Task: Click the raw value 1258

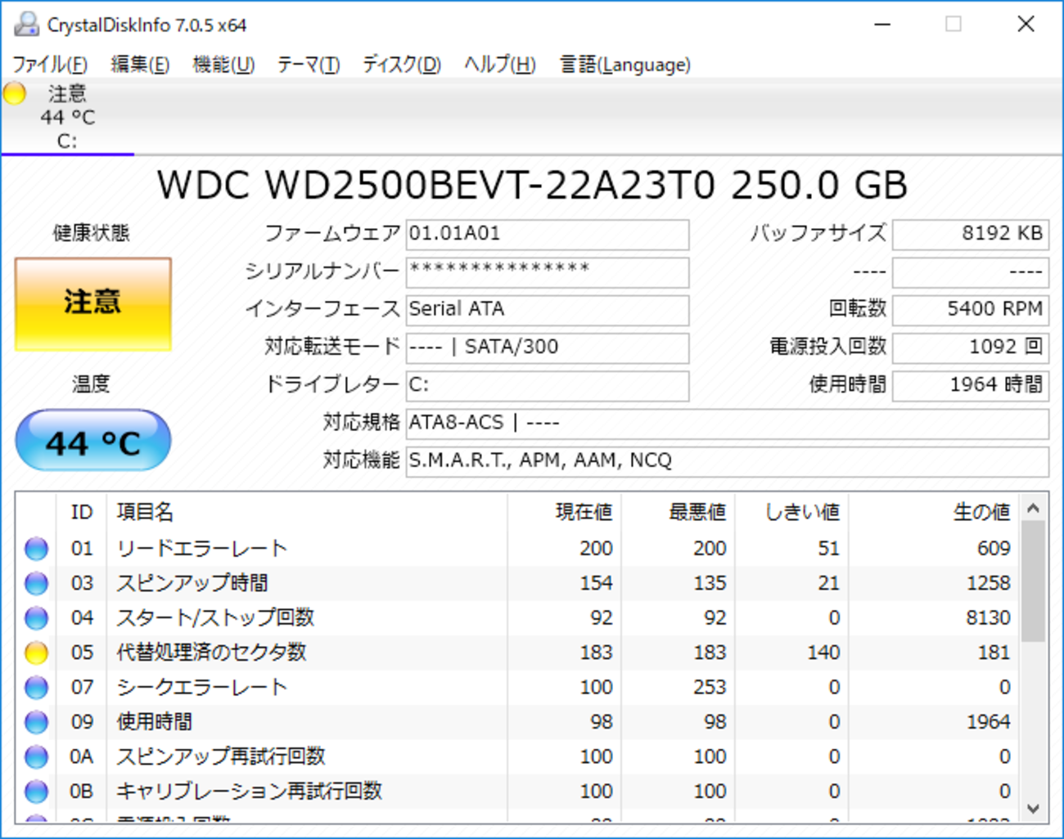Action: click(988, 583)
